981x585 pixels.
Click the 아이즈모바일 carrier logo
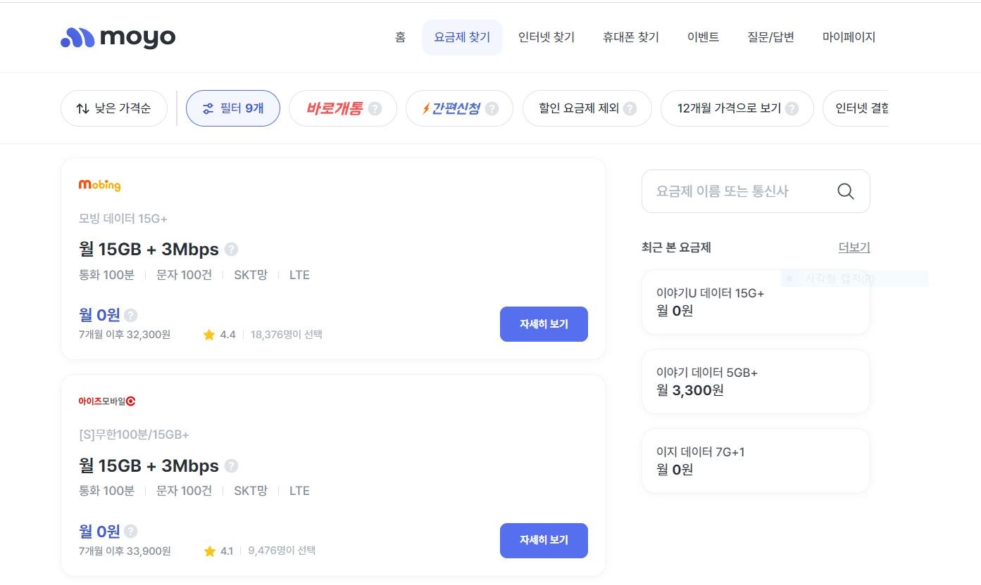point(107,401)
